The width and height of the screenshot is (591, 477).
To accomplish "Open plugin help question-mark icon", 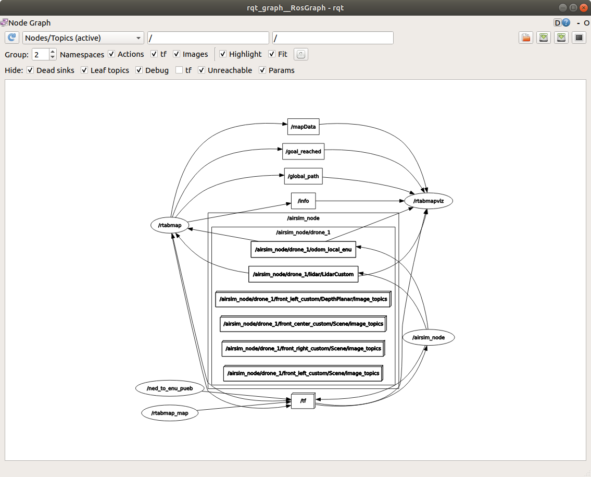I will click(x=566, y=23).
